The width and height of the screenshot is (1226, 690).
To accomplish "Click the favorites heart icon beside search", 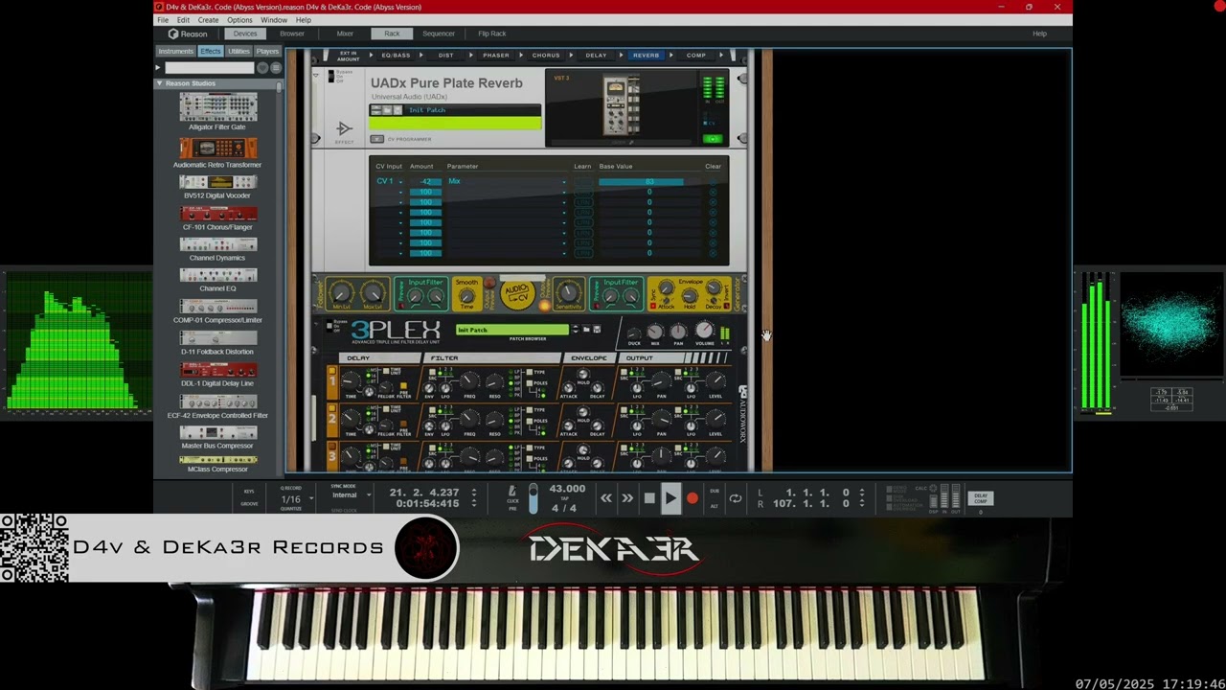I will (x=262, y=68).
